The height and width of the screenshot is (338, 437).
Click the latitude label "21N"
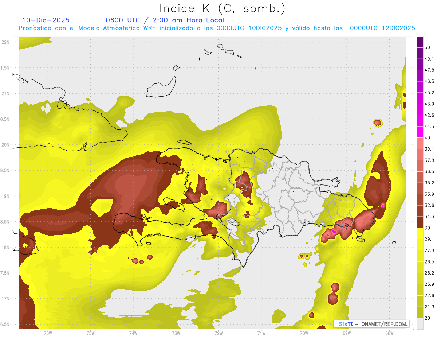pyautogui.click(x=6, y=94)
